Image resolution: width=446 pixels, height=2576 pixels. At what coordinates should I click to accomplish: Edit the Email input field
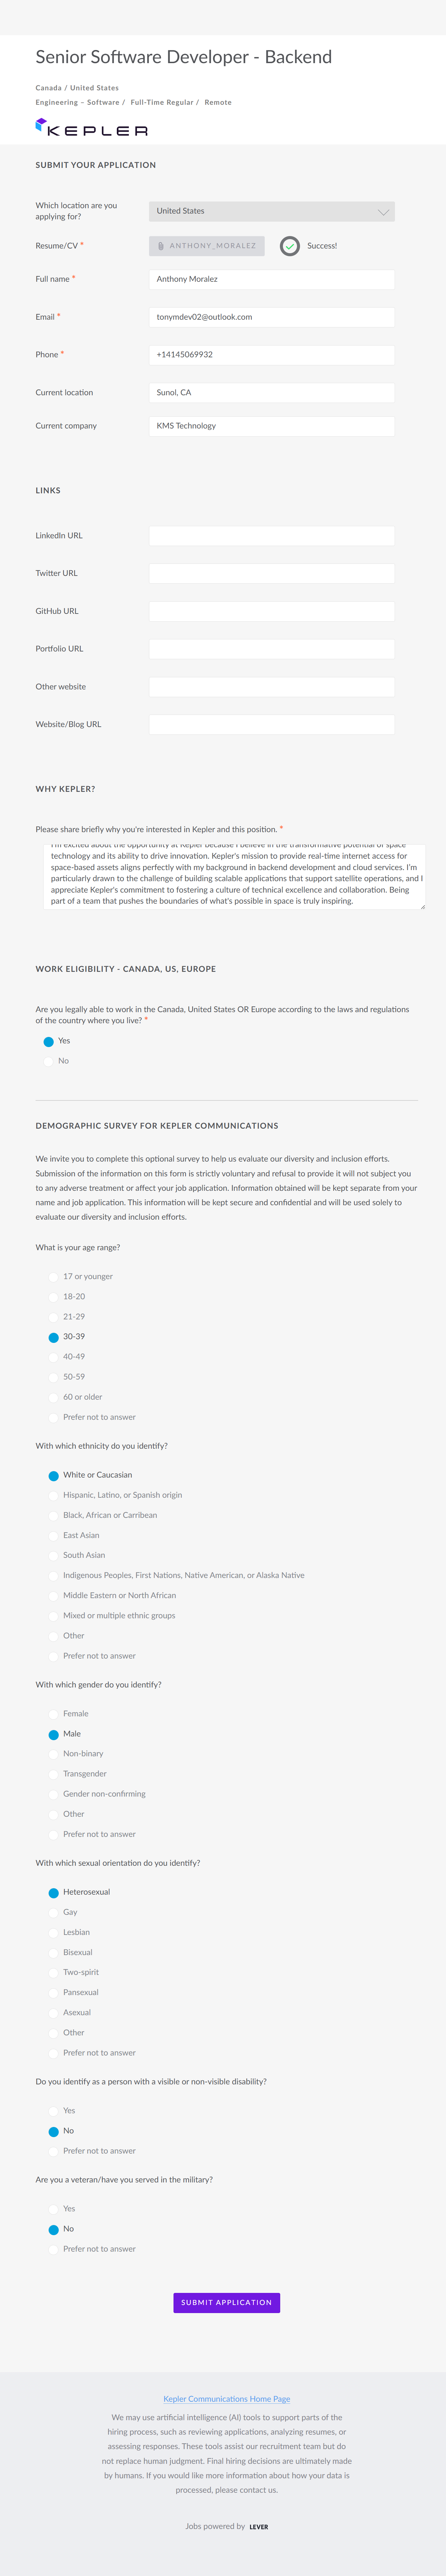pos(271,317)
